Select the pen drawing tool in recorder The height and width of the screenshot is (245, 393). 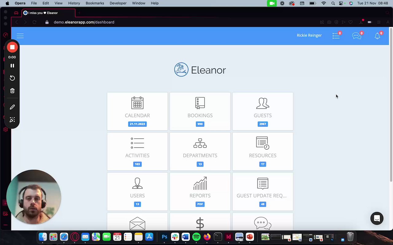click(12, 107)
